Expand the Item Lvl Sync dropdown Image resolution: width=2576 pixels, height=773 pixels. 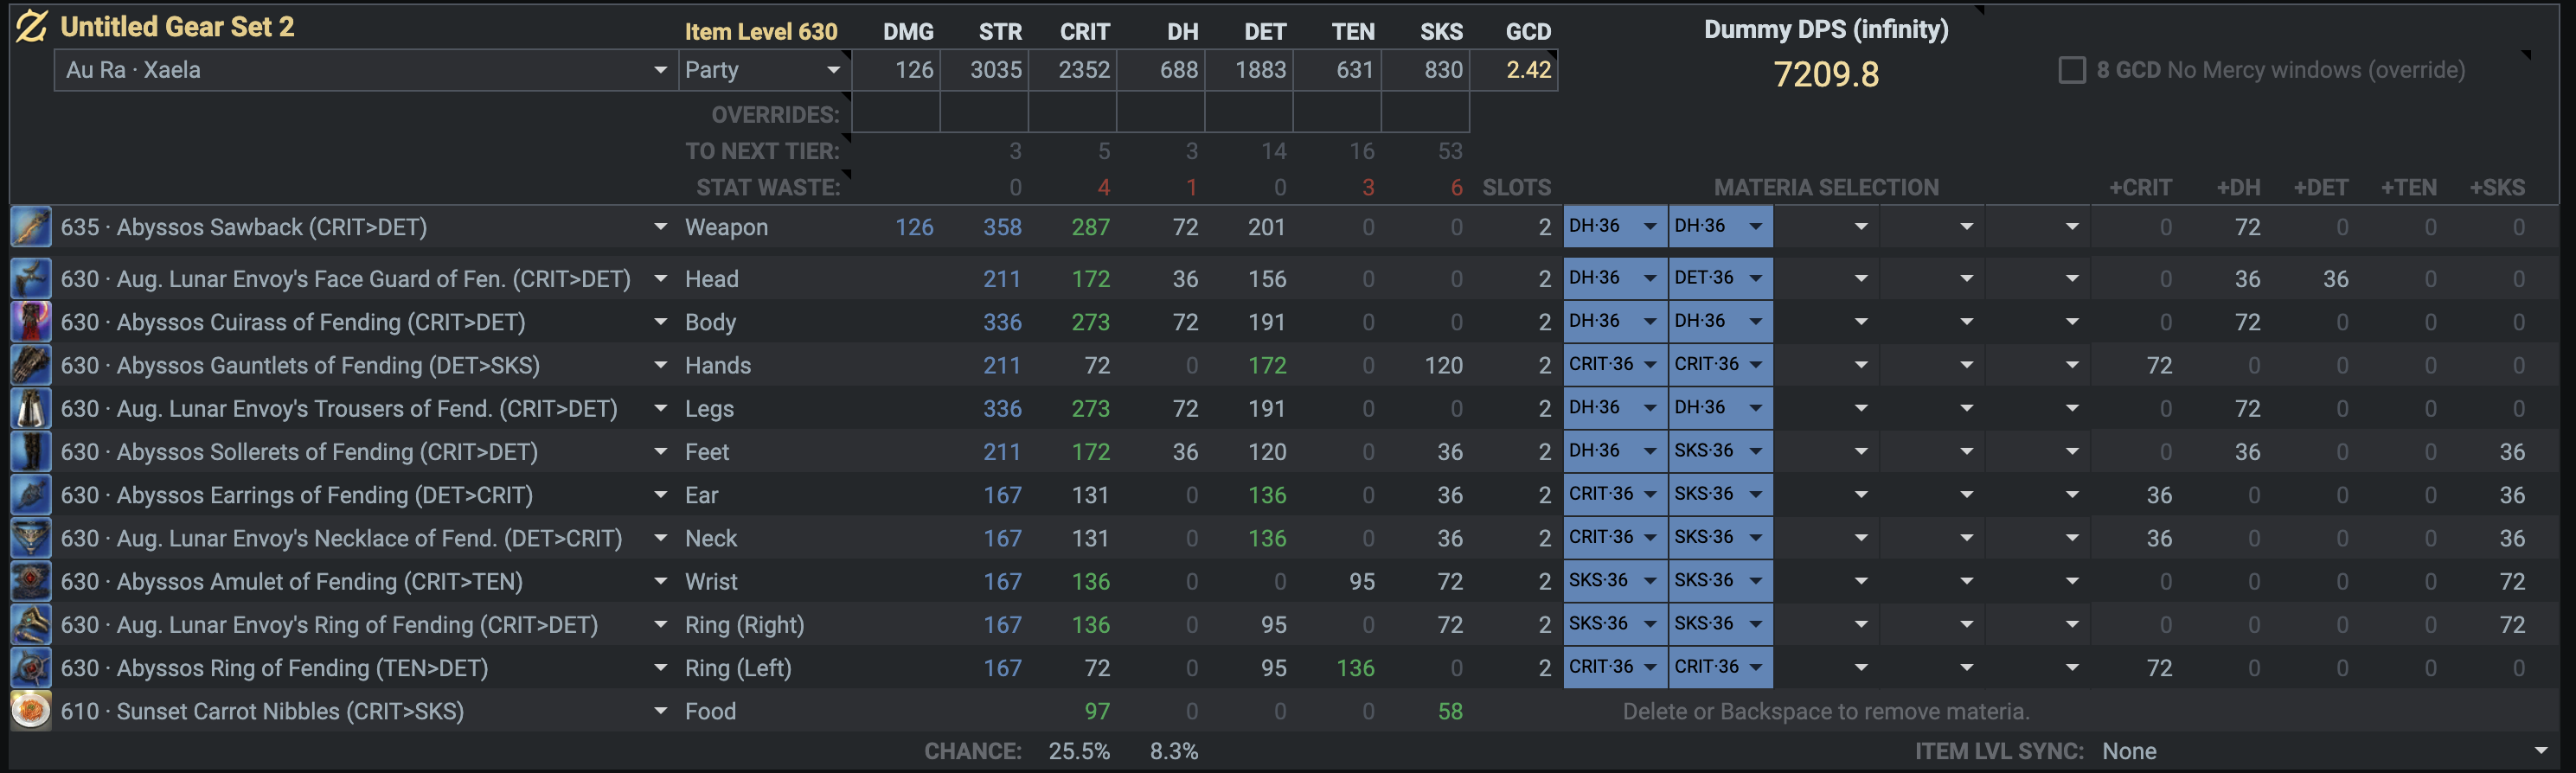pos(2541,751)
